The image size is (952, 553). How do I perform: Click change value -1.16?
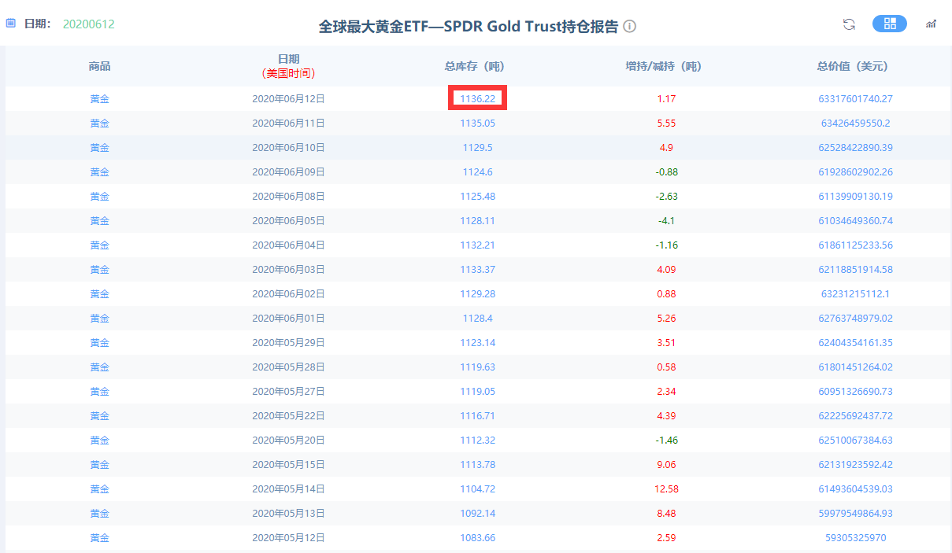coord(667,245)
